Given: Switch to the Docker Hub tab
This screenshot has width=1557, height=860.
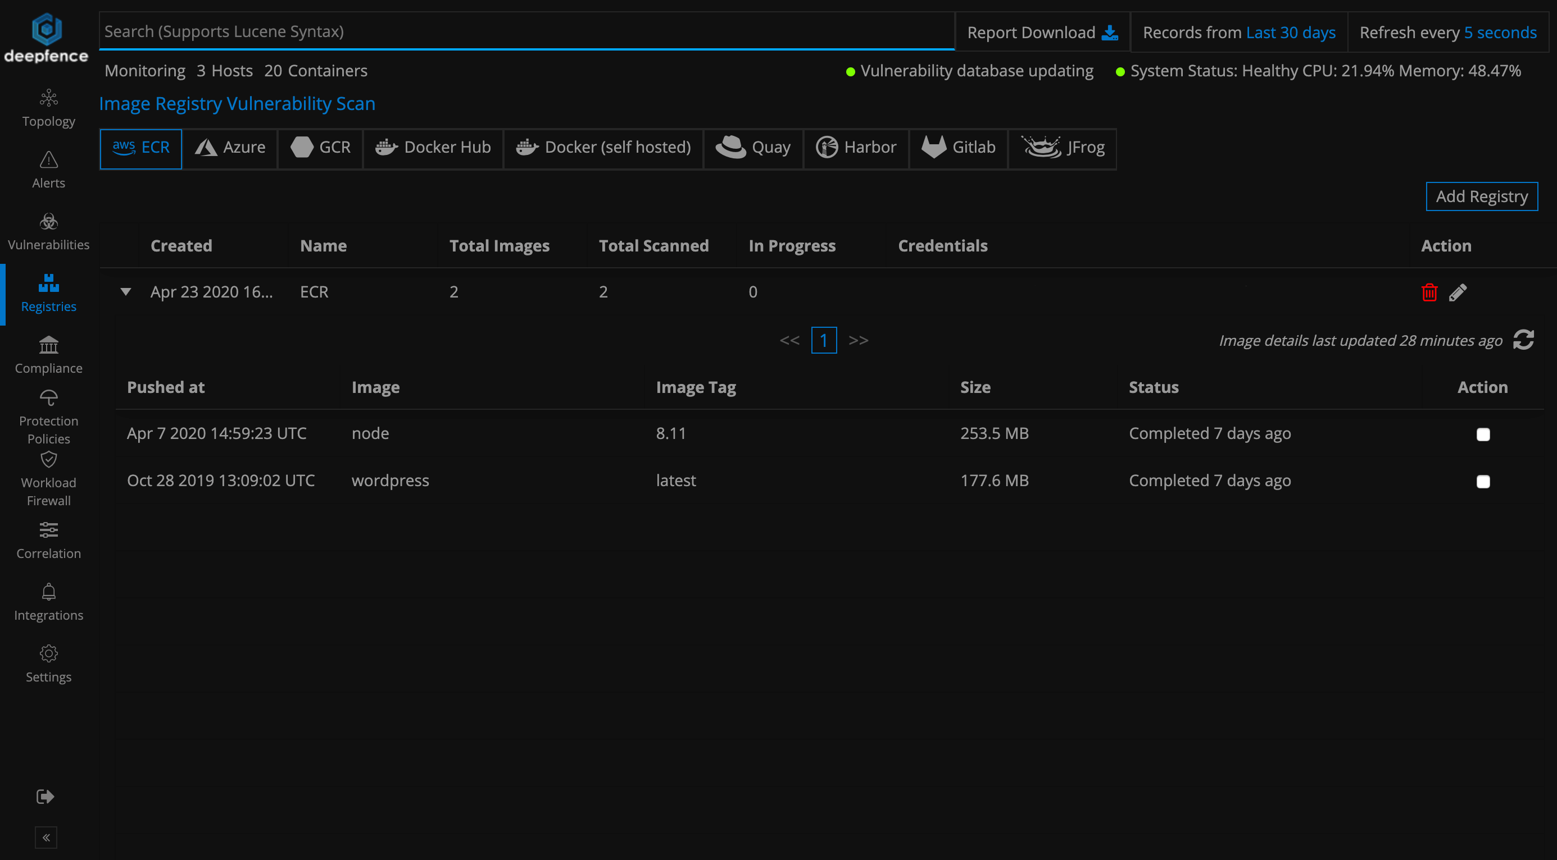Looking at the screenshot, I should pyautogui.click(x=433, y=148).
